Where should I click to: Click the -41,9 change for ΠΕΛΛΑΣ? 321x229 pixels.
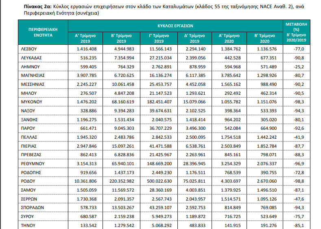click(x=299, y=137)
